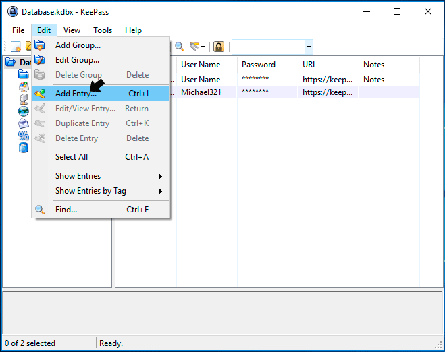Select the Database root folder icon in tree
The width and height of the screenshot is (445, 352).
pos(11,62)
